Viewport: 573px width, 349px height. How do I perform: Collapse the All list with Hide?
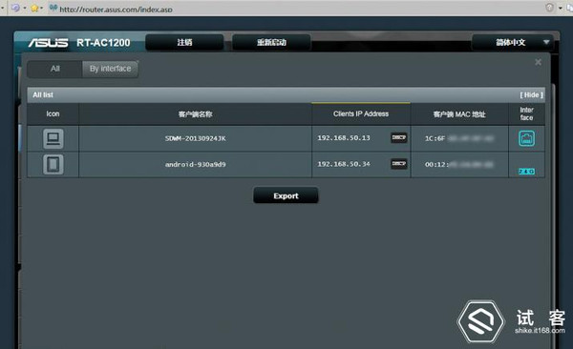click(x=531, y=95)
